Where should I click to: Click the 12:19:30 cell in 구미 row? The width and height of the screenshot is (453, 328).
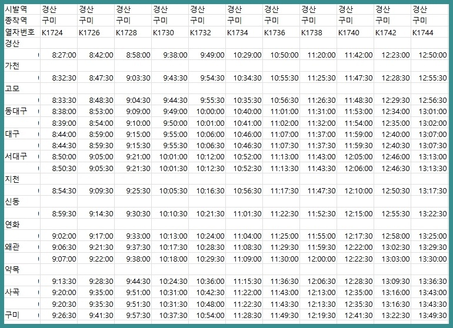coord(318,315)
